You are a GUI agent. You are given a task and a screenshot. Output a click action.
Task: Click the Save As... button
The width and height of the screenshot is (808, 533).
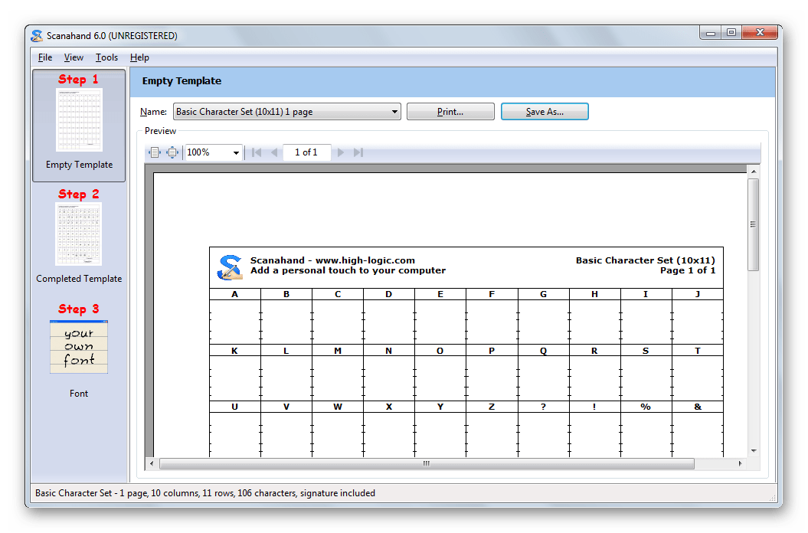click(x=545, y=111)
